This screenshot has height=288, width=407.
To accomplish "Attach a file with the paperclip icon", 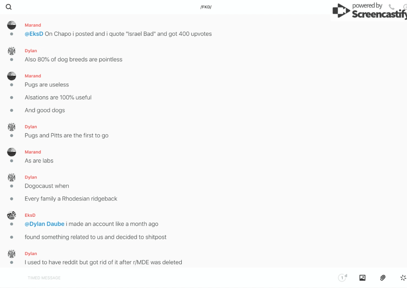I will coord(383,278).
